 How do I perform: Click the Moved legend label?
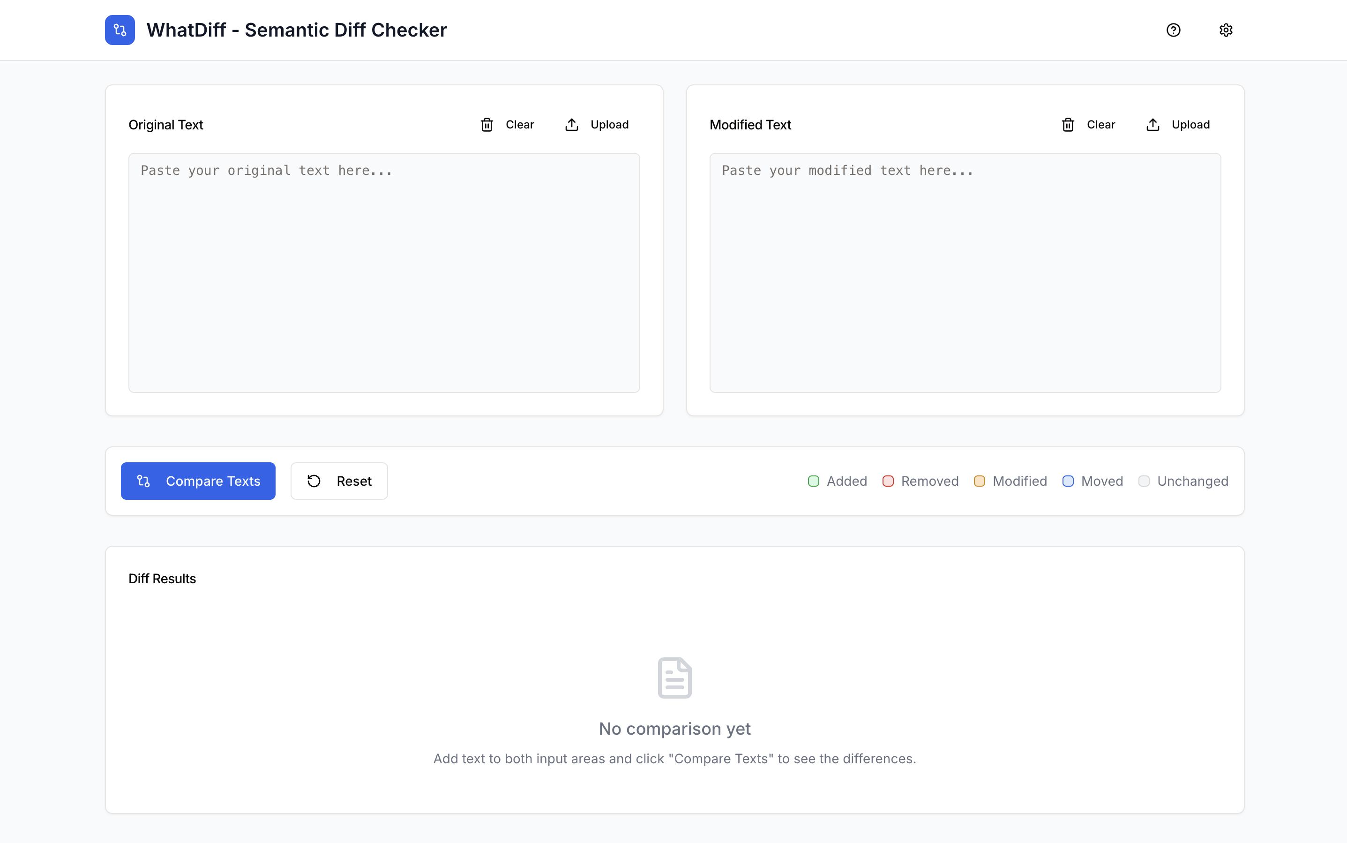point(1102,481)
